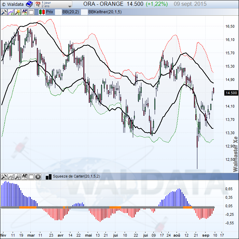Click the Prix candlestick legend icon
The width and height of the screenshot is (239, 239).
[42, 12]
